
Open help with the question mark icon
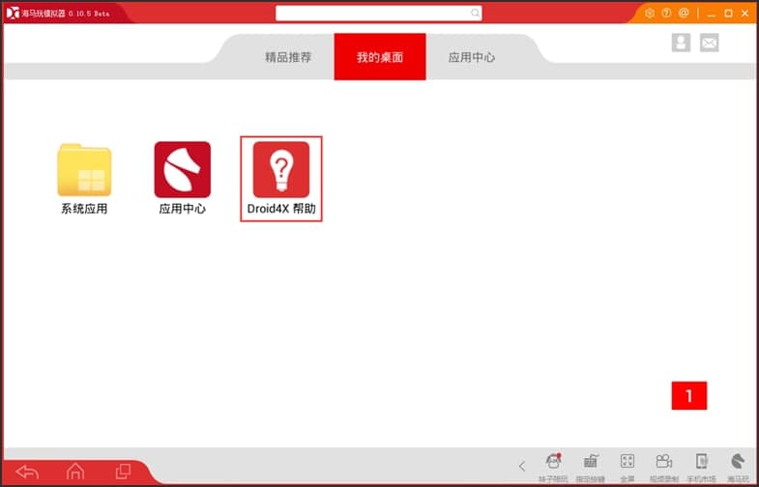click(666, 14)
